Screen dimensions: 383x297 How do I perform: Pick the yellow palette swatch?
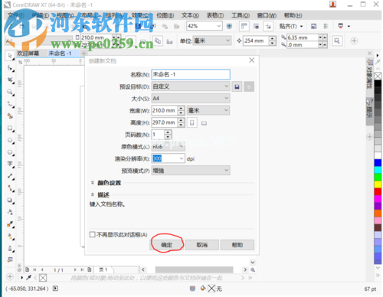point(378,184)
